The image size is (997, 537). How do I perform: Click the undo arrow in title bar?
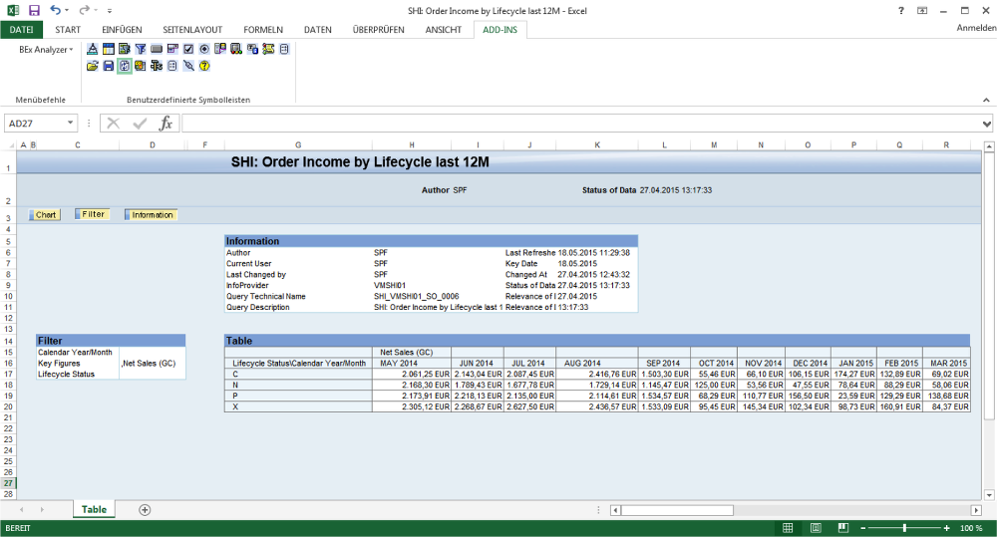pos(56,9)
